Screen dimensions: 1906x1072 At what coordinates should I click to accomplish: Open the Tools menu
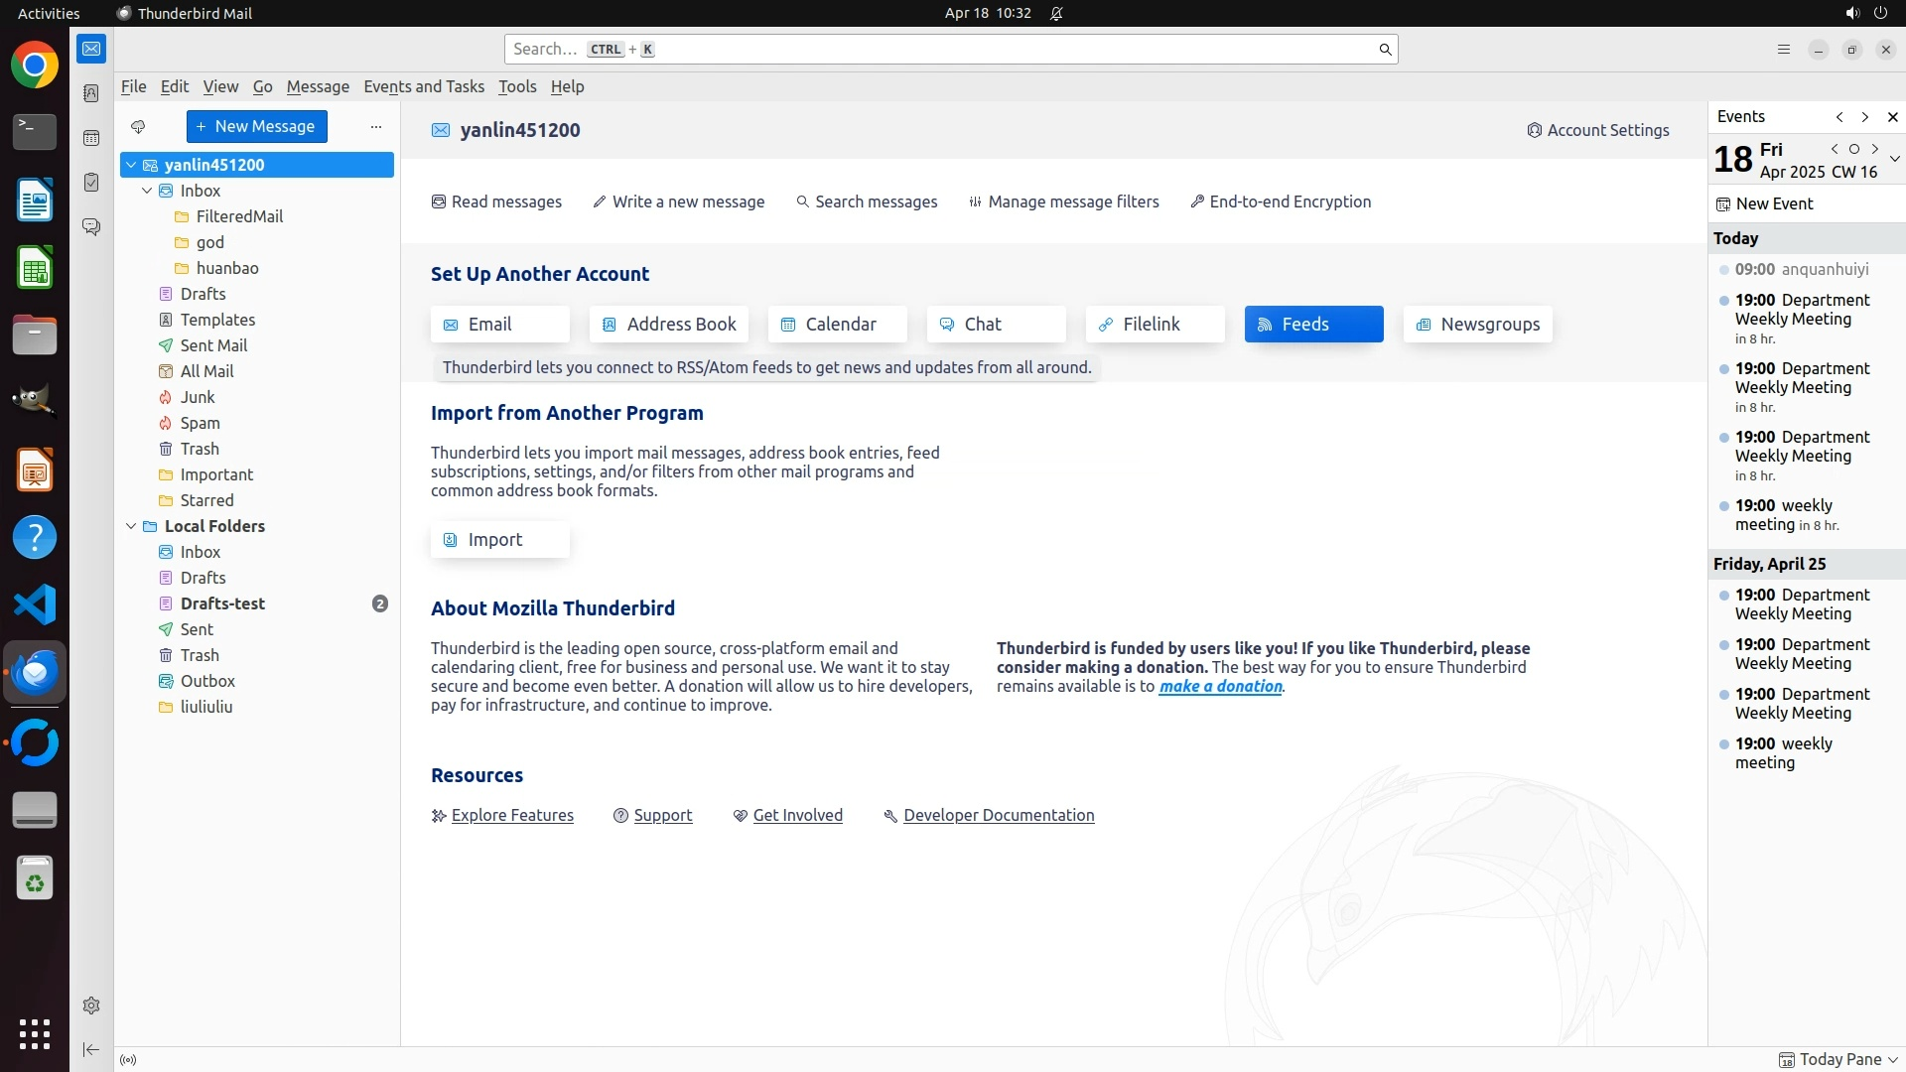click(516, 86)
